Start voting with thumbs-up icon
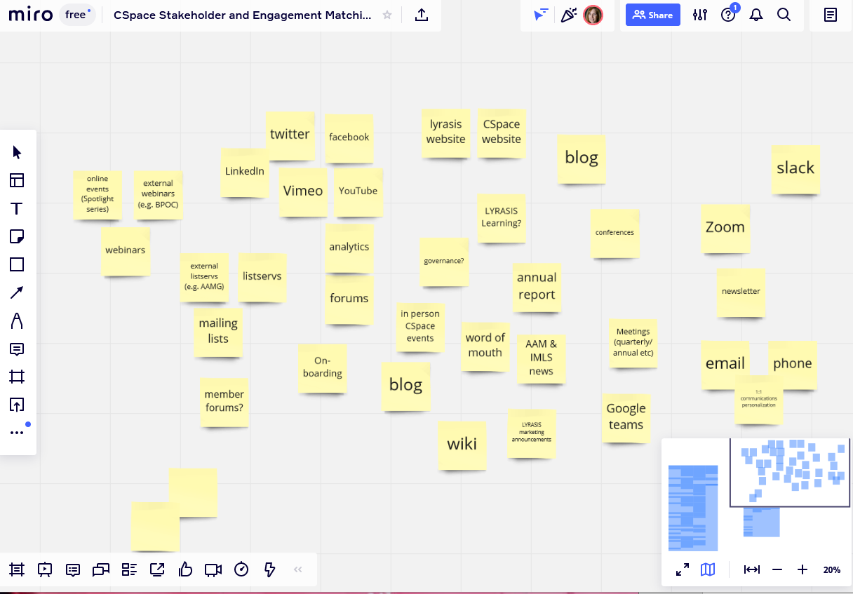853x594 pixels. [x=185, y=569]
